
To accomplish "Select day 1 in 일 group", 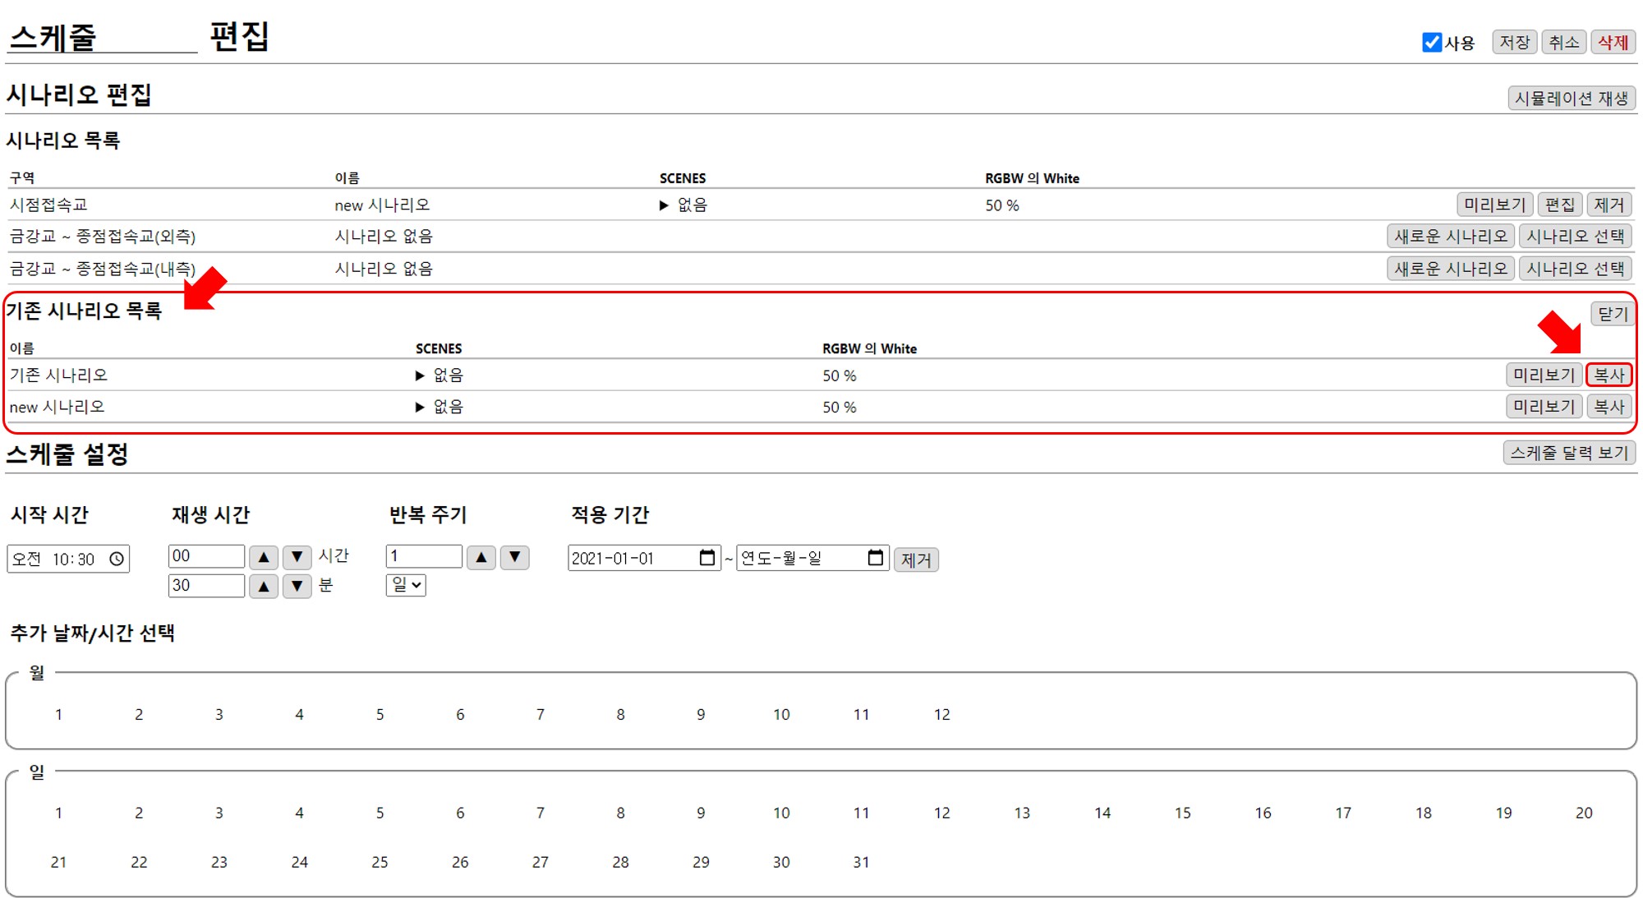I will pyautogui.click(x=58, y=813).
